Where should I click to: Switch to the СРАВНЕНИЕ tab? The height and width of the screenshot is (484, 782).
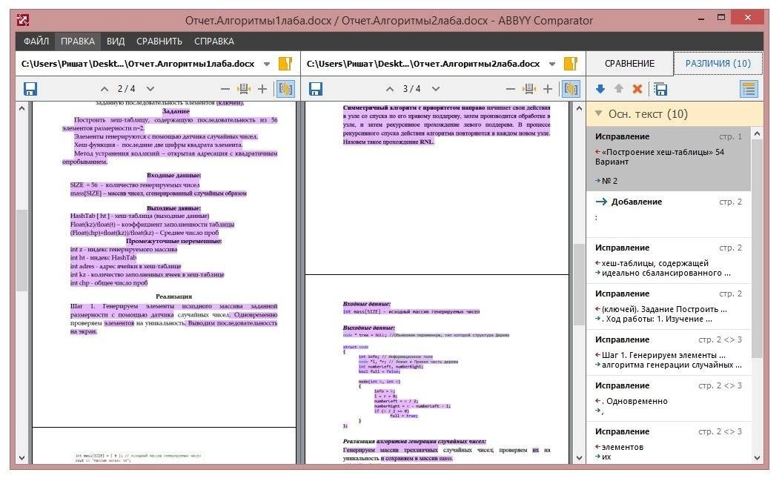[x=629, y=63]
